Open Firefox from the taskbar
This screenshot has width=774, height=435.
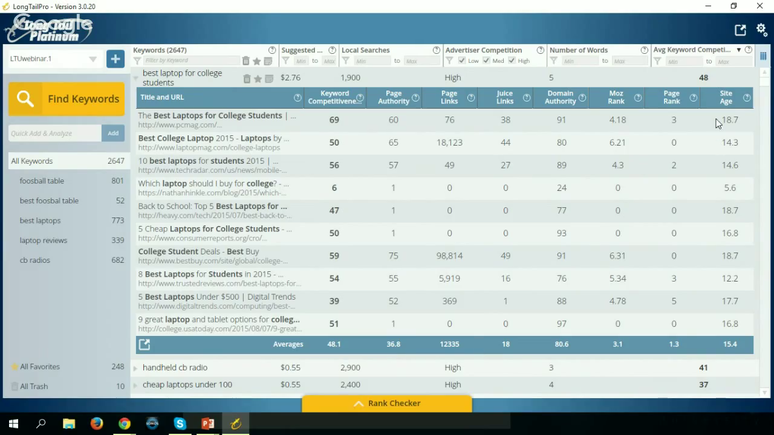(97, 424)
